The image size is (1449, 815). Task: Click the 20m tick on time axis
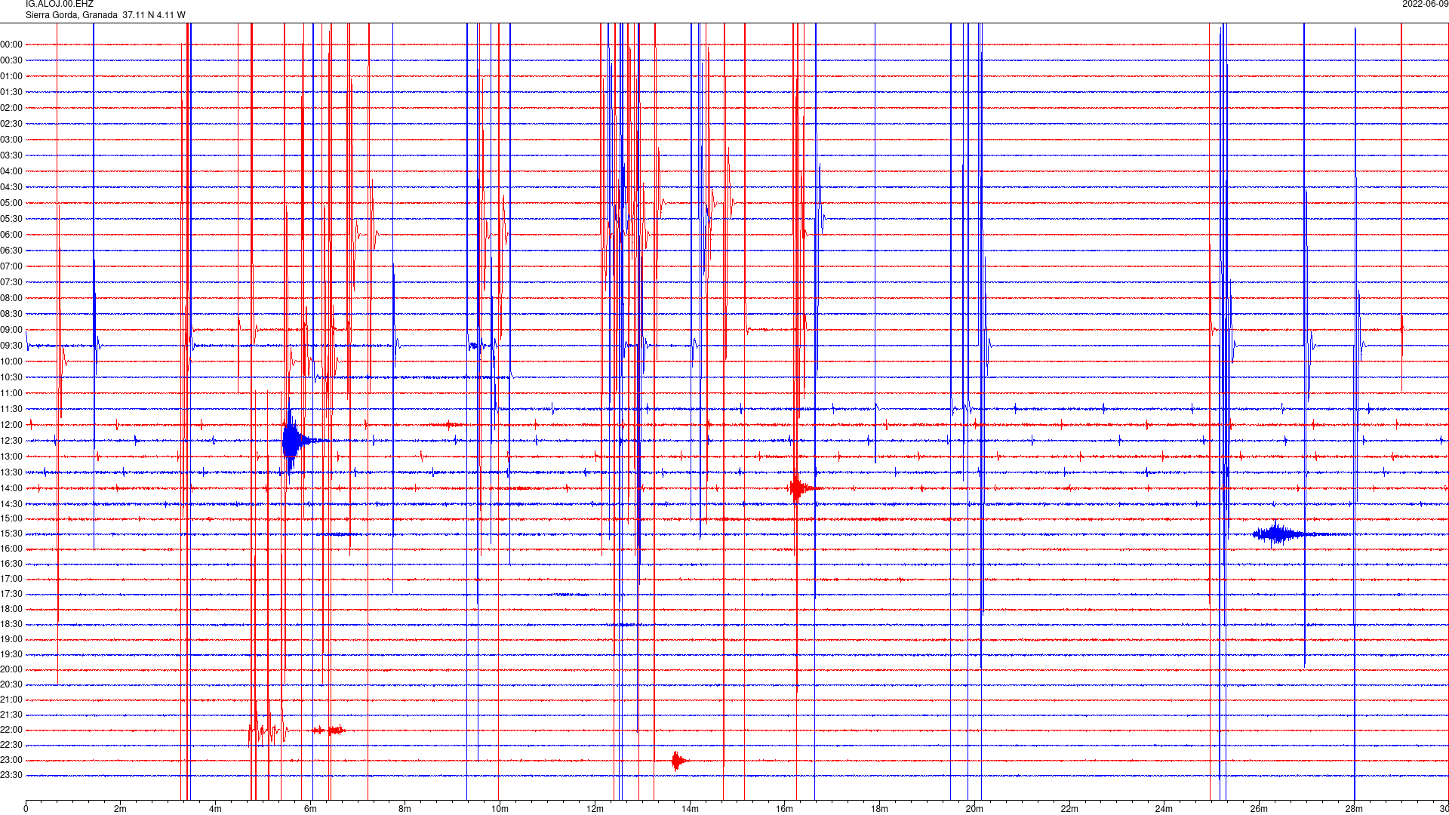point(974,809)
